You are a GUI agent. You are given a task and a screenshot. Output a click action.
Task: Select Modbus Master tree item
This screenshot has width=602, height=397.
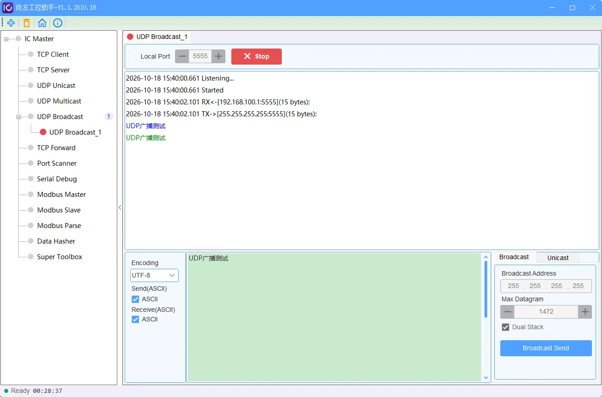click(x=61, y=194)
